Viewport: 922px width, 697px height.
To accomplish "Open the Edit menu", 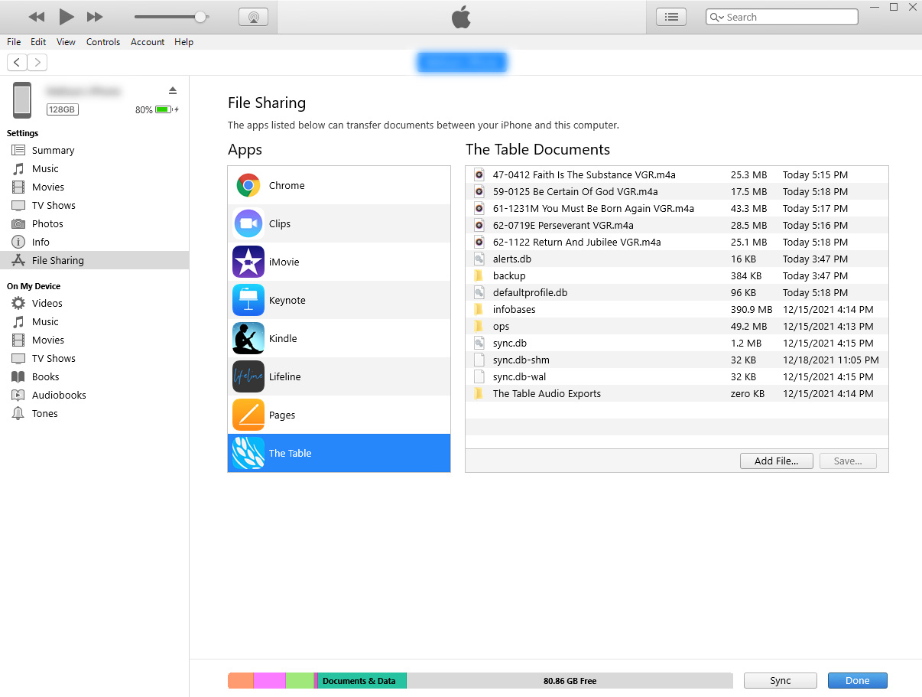I will 38,42.
